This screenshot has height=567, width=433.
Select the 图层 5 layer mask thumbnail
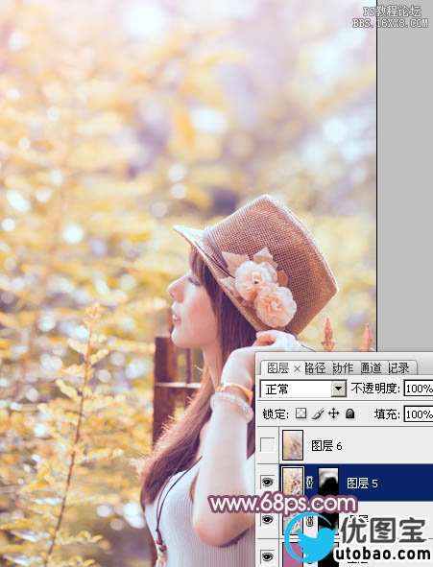coord(328,482)
